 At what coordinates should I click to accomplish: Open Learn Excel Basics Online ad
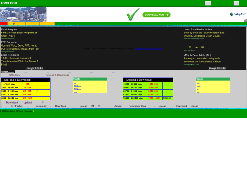point(198,29)
